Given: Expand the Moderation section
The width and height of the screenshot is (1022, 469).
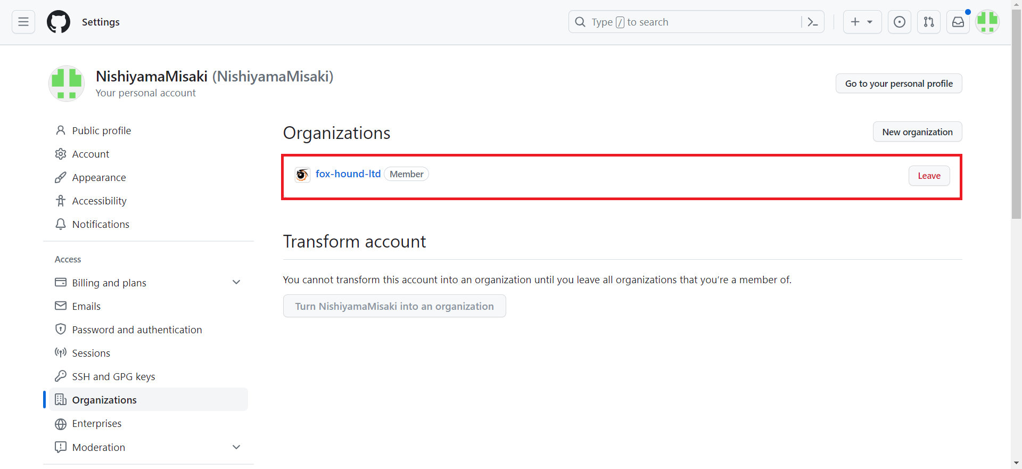Looking at the screenshot, I should pyautogui.click(x=236, y=447).
